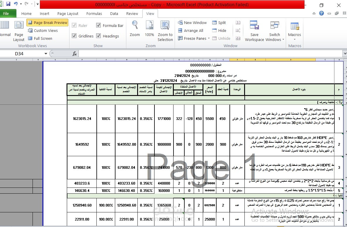This screenshot has height=227, width=347.
Task: Activate Page Break Preview mode
Action: [47, 23]
